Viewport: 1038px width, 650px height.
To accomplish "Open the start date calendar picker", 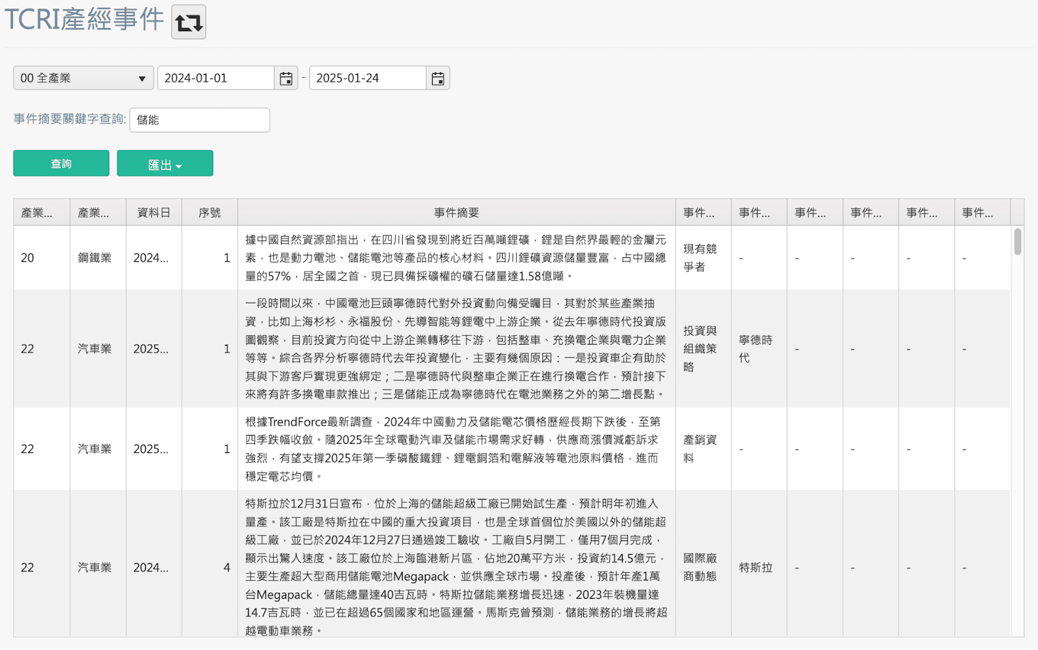I will (x=285, y=78).
